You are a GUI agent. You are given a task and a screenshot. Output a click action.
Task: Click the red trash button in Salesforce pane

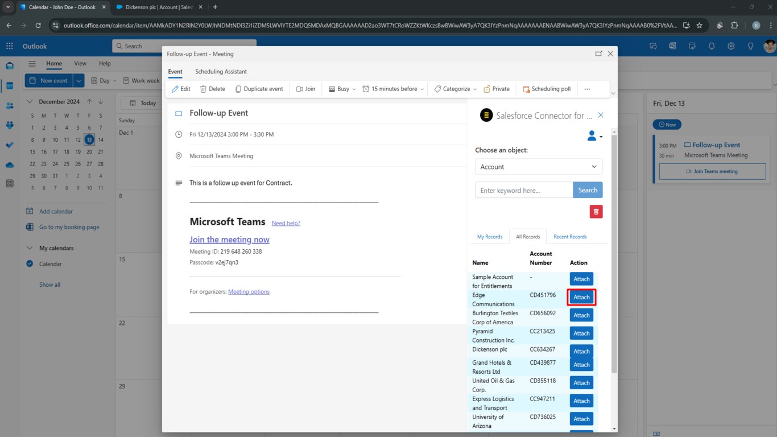[x=596, y=212]
